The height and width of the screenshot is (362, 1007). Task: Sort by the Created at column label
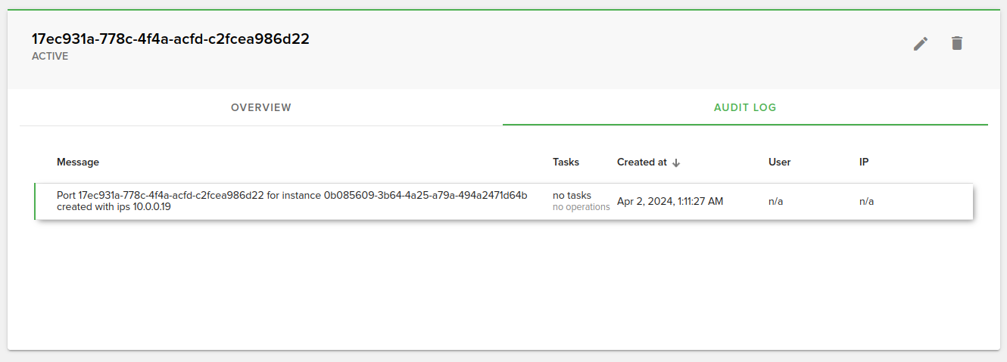[641, 162]
